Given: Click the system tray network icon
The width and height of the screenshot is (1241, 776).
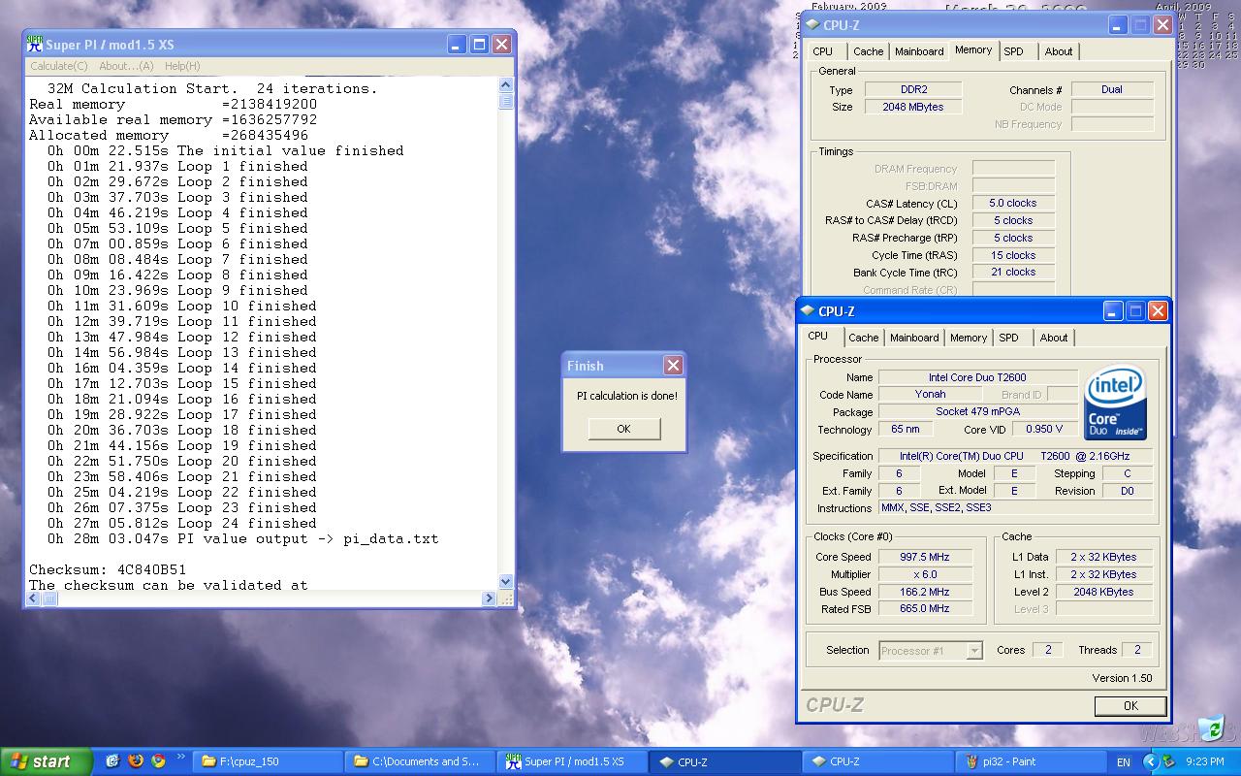Looking at the screenshot, I should (1168, 761).
